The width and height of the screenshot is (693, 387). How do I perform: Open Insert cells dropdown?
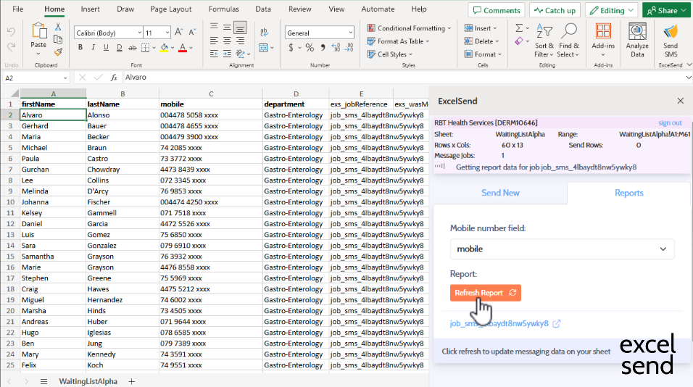(481, 28)
